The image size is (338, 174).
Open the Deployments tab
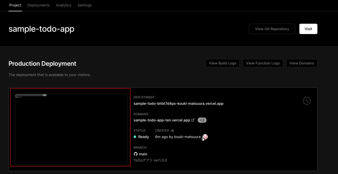point(39,5)
